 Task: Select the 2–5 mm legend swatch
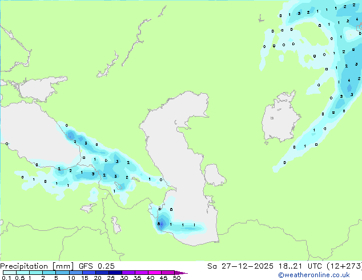coord(49,273)
